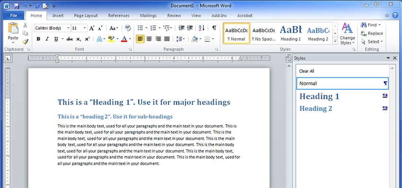The height and width of the screenshot is (188, 402).
Task: Open Text Effects glowing A icon
Action: (99, 39)
